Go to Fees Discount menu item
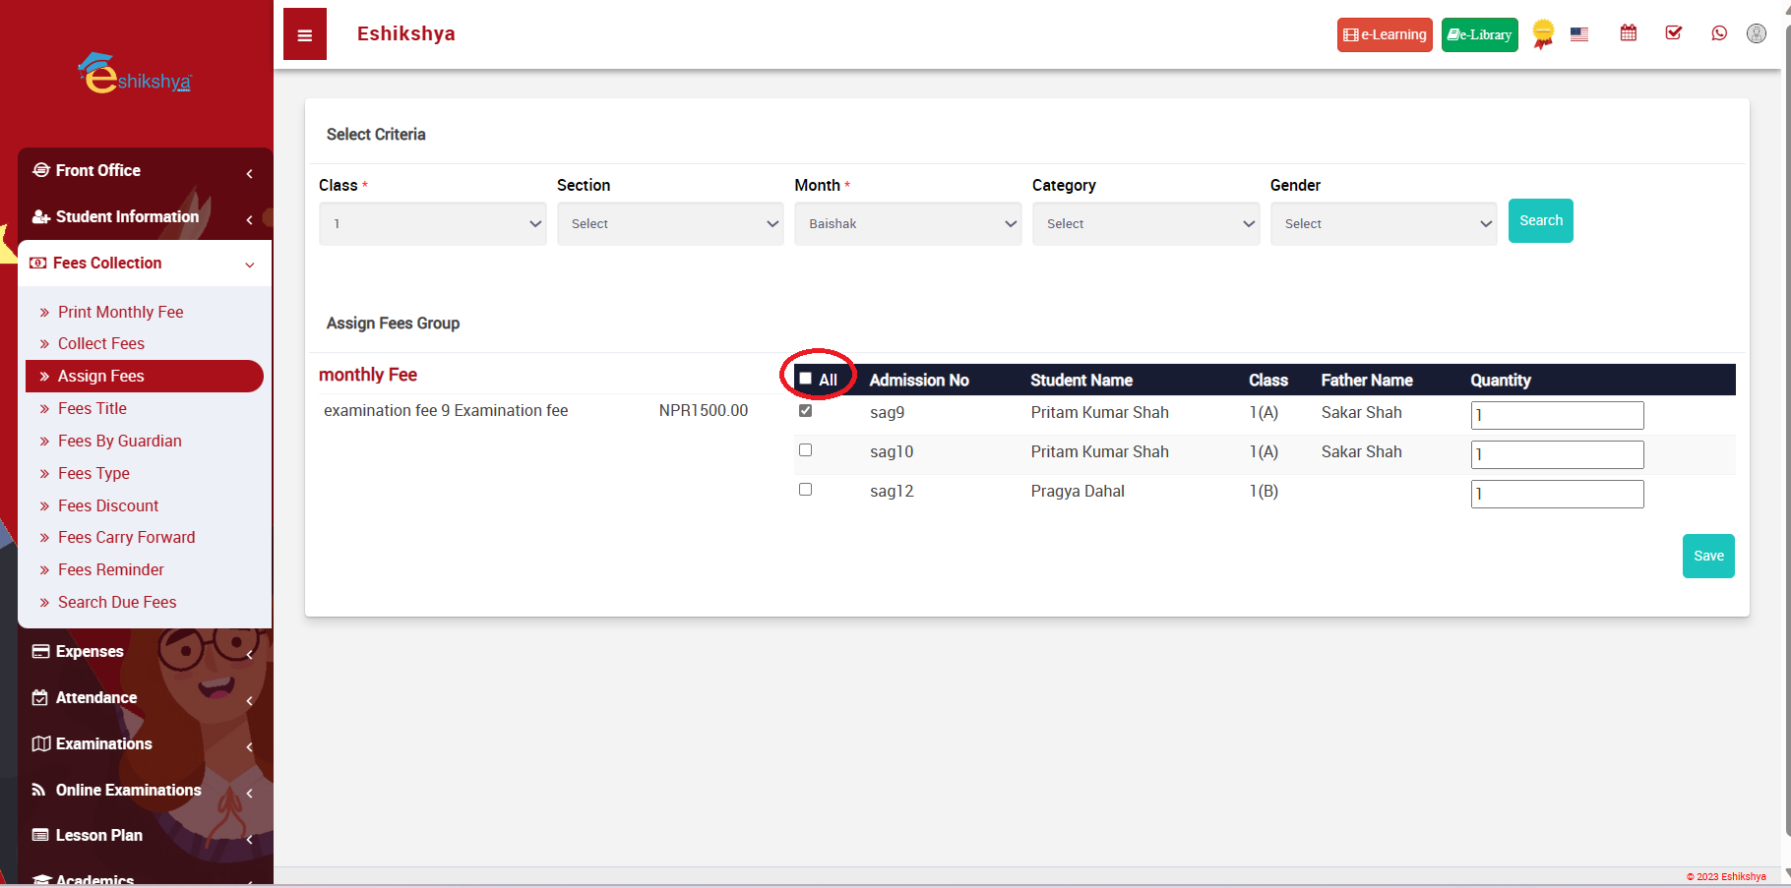The width and height of the screenshot is (1791, 888). (x=108, y=505)
